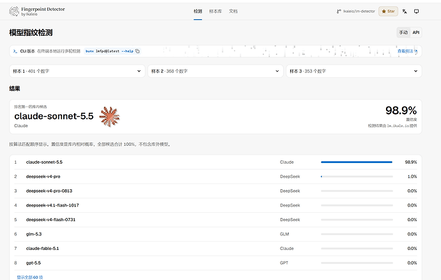Open the 查看用法 link

407,51
